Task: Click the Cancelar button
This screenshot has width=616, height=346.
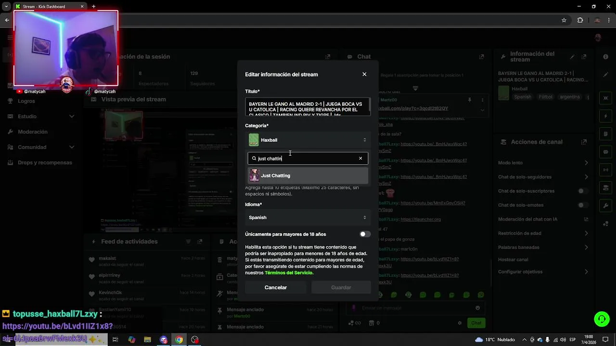Action: [x=276, y=287]
